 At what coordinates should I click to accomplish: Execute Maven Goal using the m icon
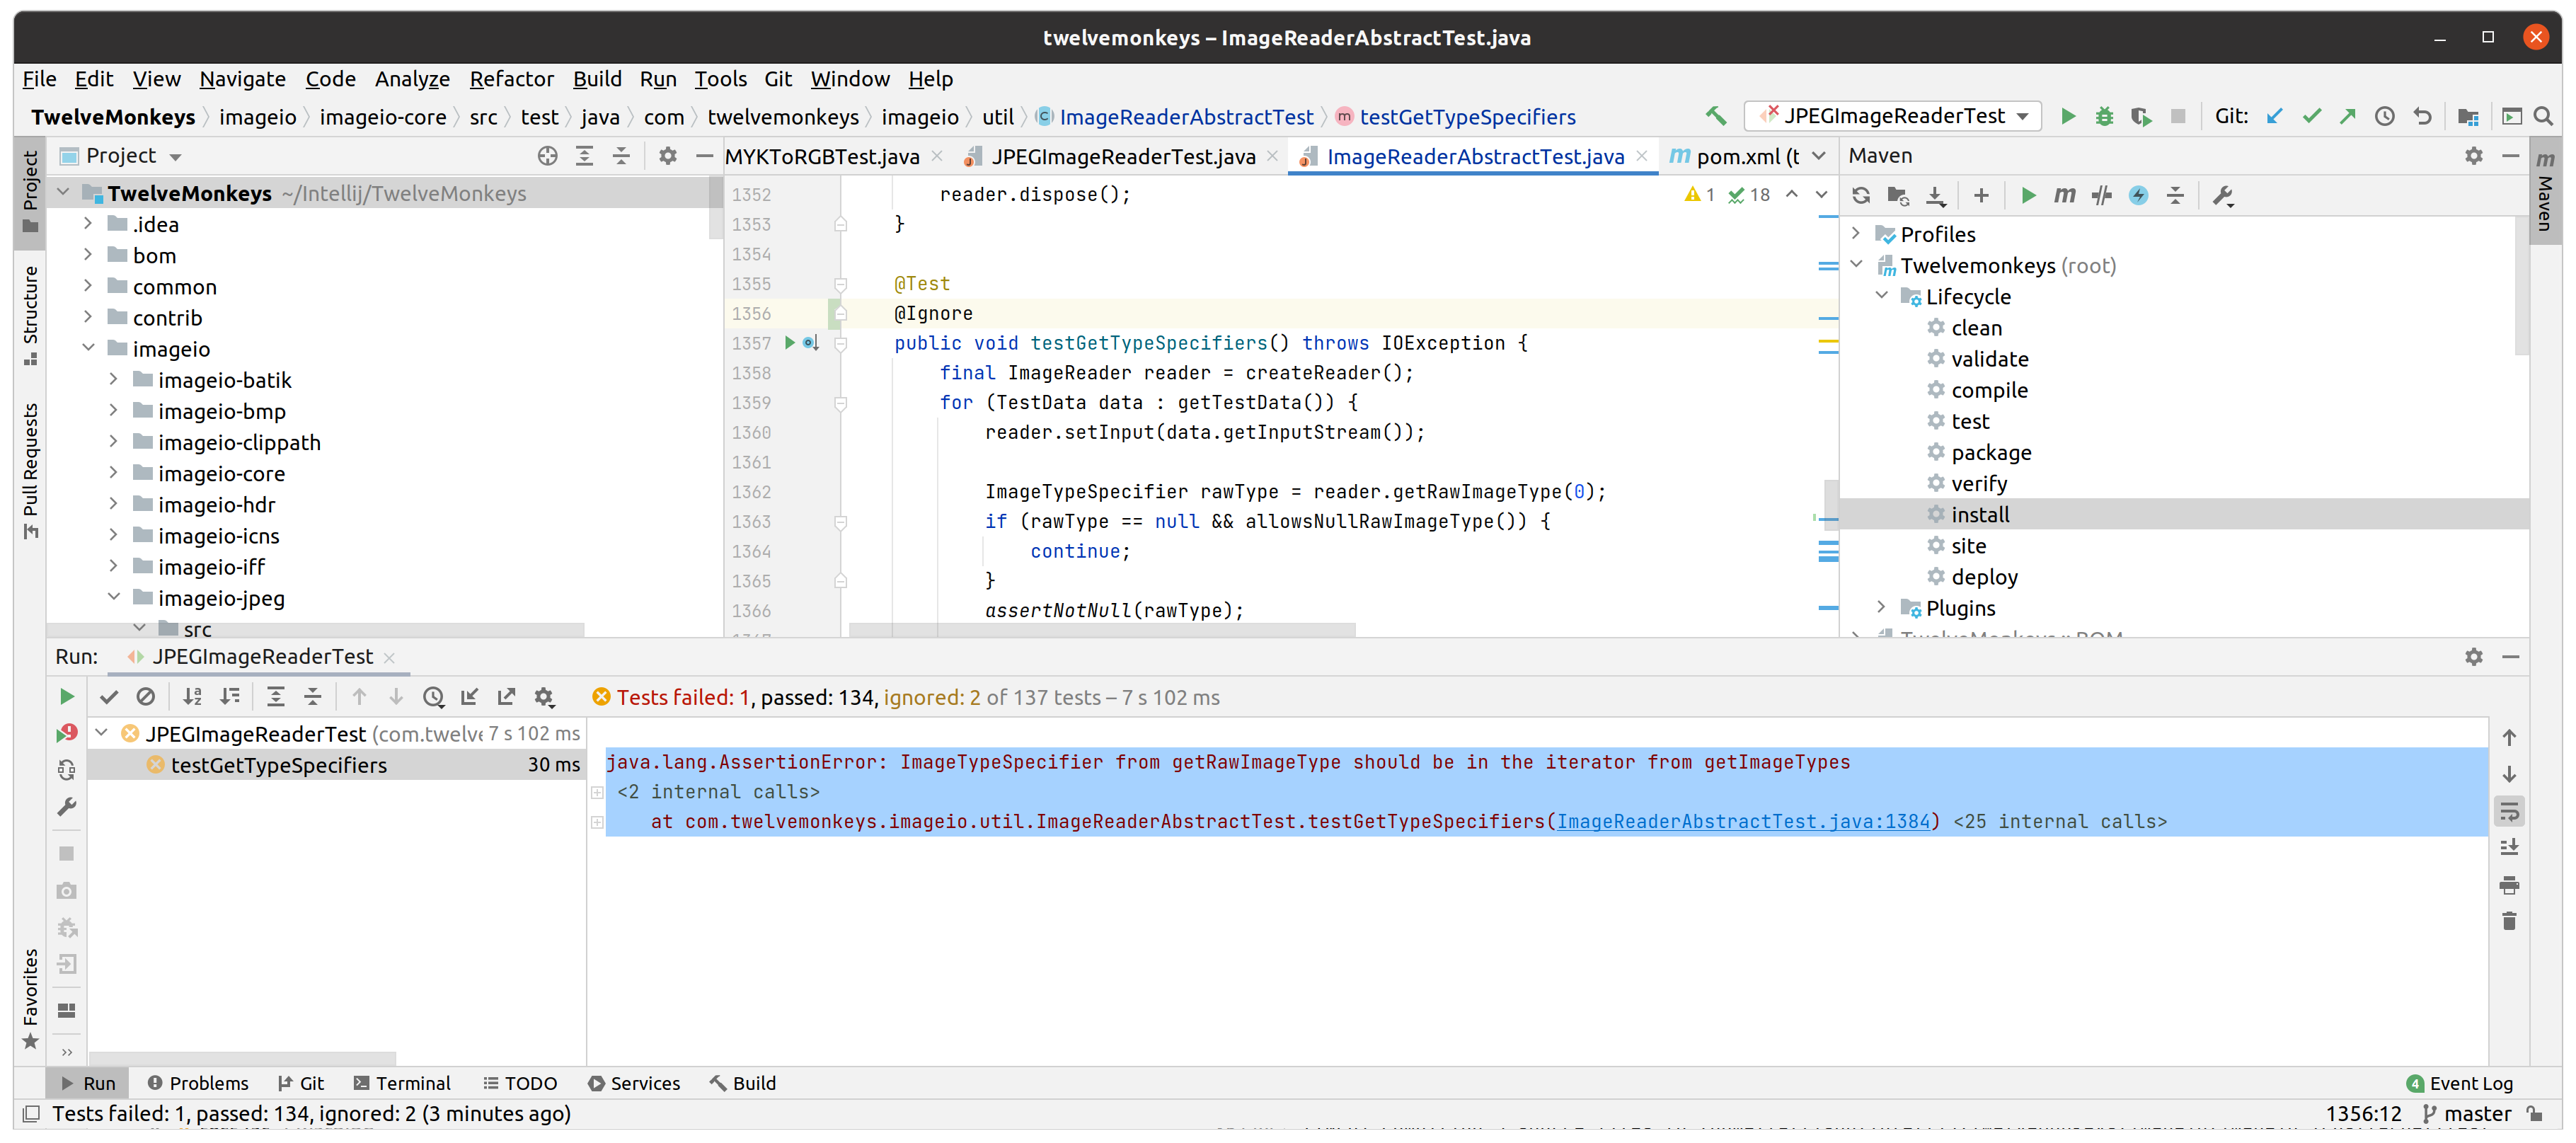point(2064,196)
